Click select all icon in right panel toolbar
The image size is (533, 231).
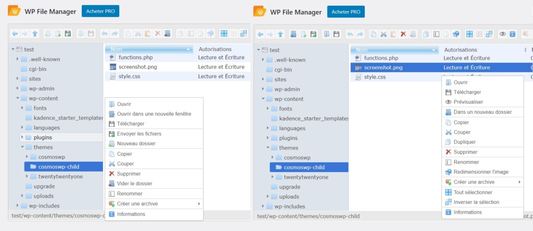(469, 34)
